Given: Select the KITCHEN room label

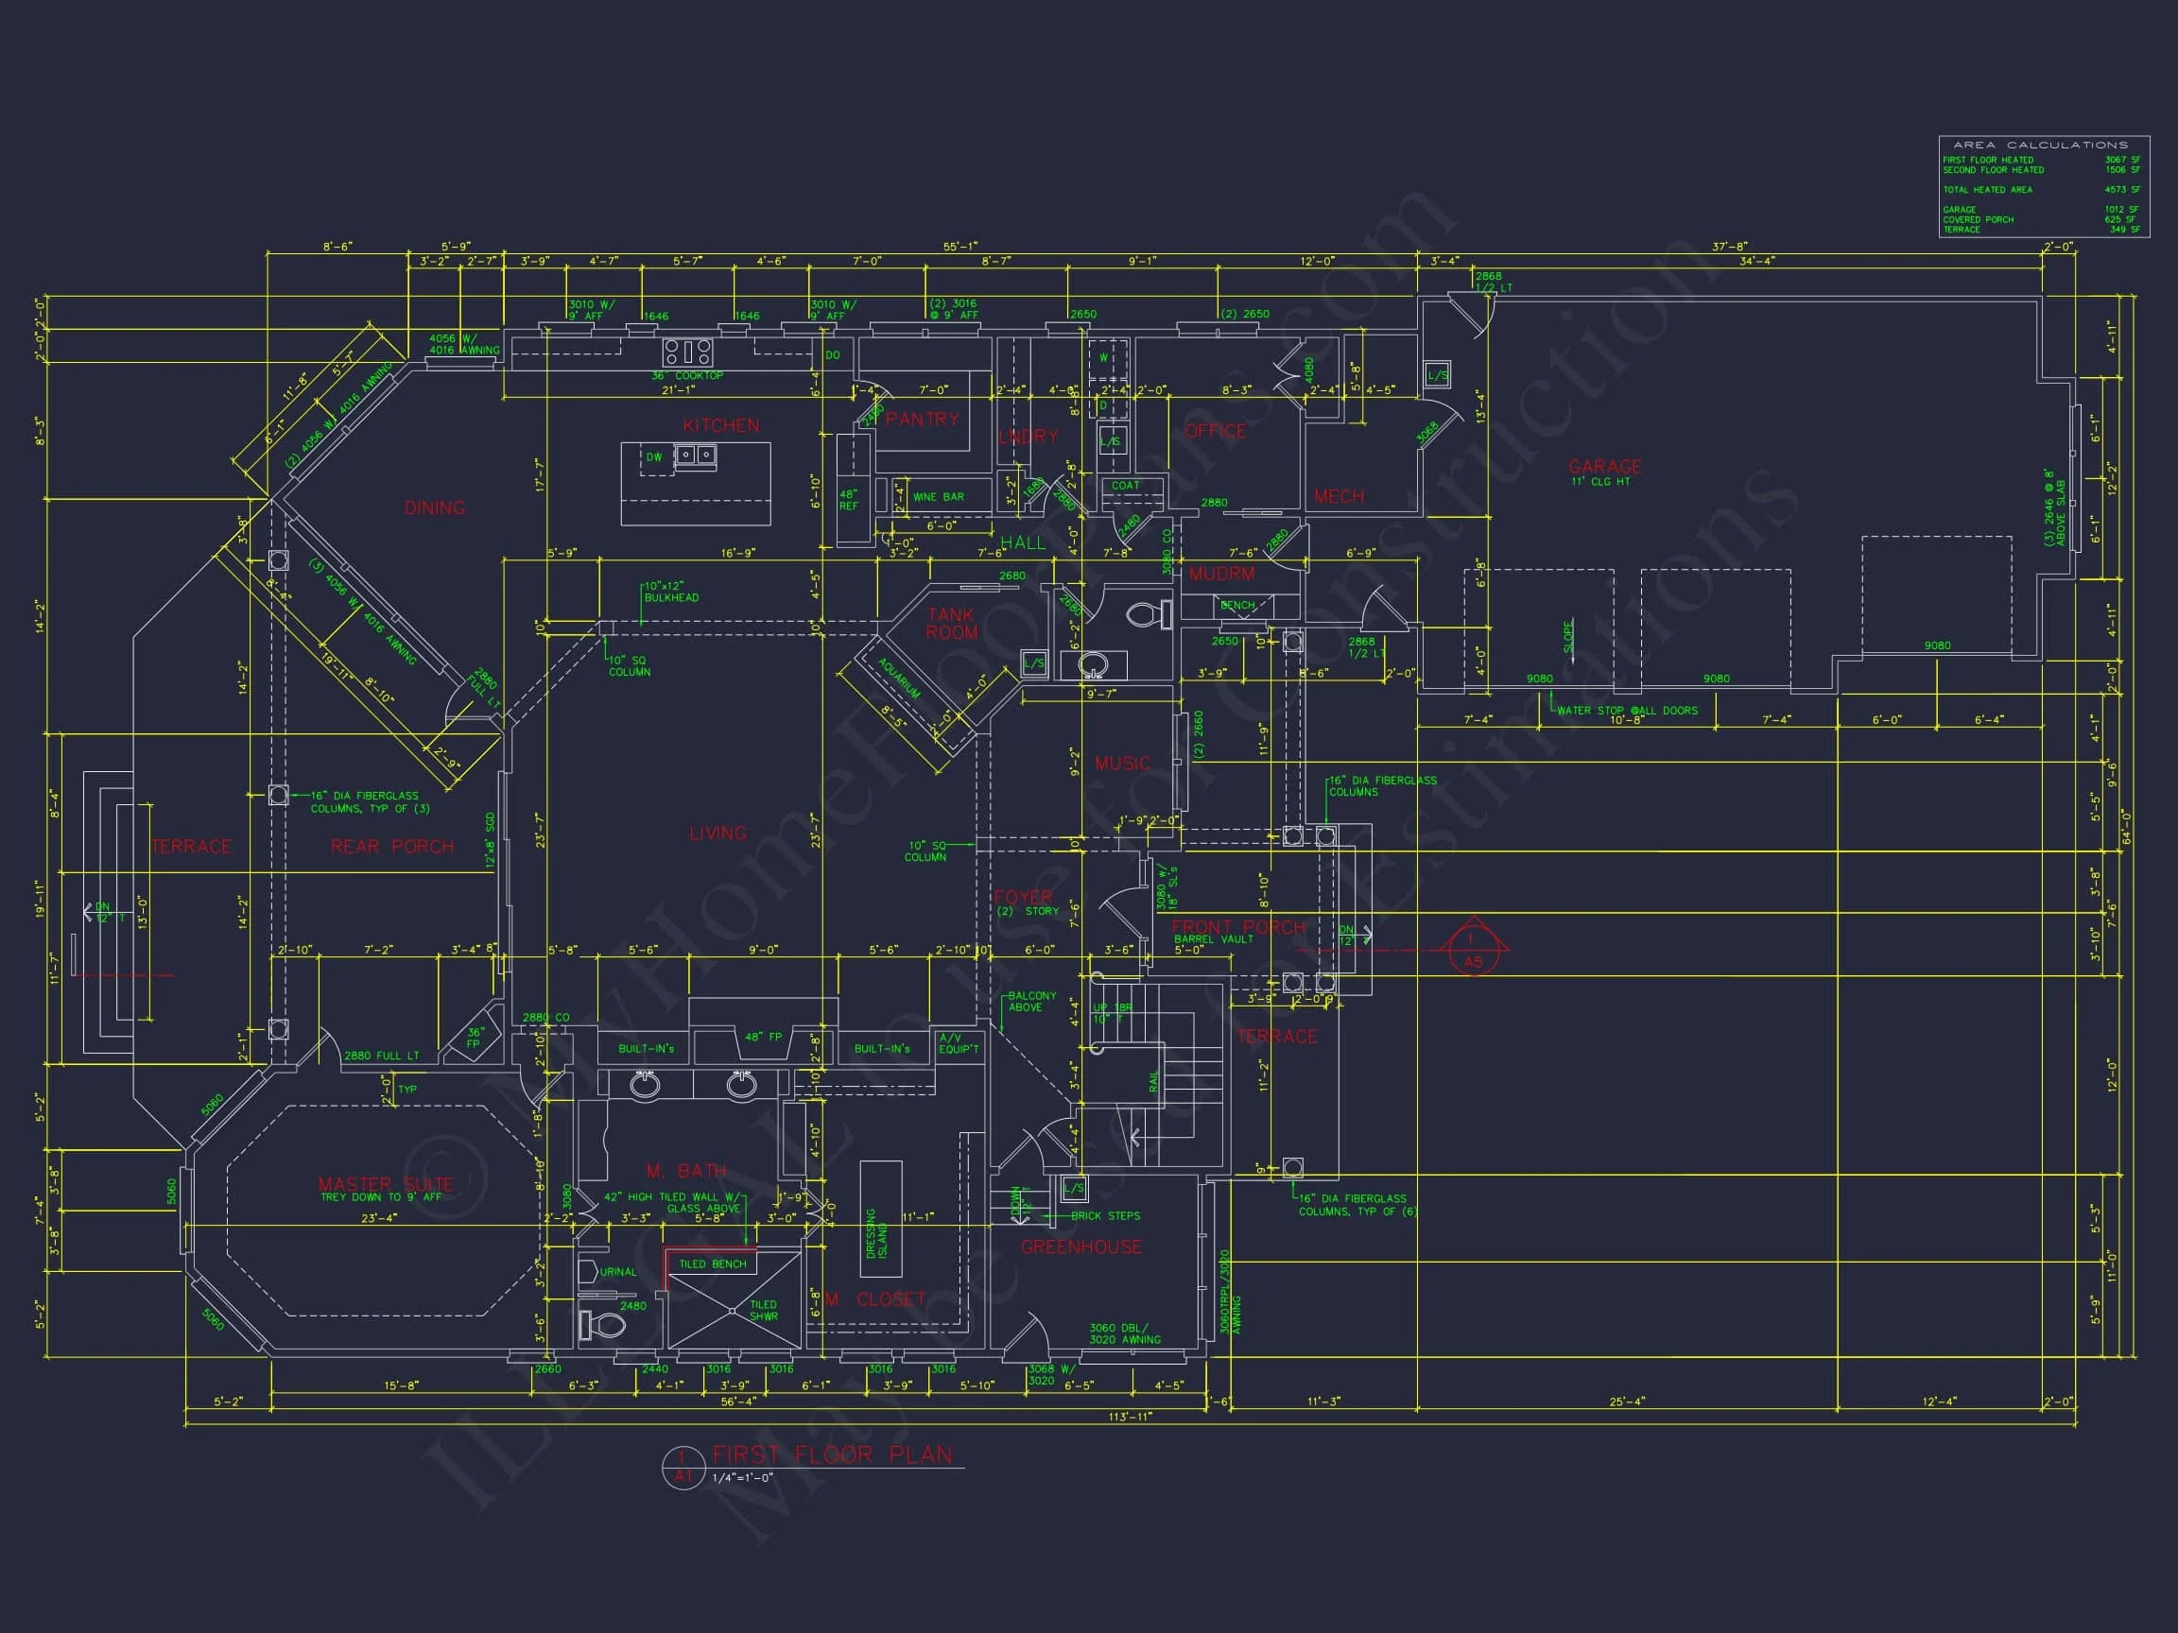Looking at the screenshot, I should [720, 425].
